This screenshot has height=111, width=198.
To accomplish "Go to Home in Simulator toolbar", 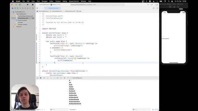I will pos(174,7).
